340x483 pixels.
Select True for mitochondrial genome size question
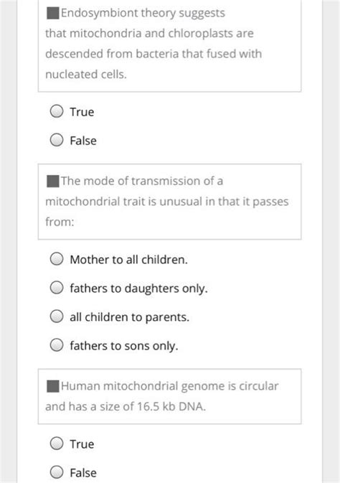(x=57, y=444)
